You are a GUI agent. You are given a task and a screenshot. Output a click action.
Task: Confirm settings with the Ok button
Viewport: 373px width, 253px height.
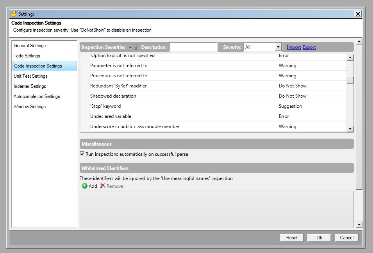pos(319,238)
